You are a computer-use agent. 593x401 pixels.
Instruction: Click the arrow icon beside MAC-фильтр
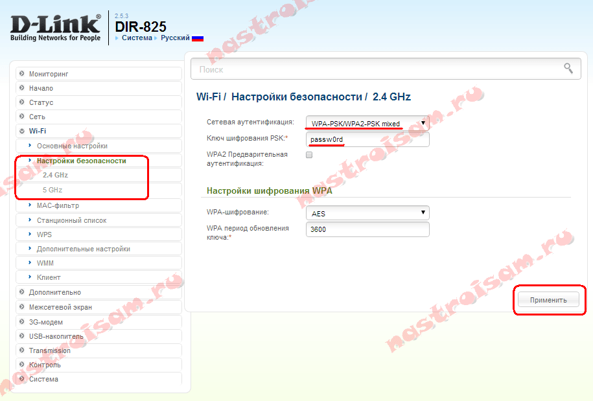click(x=30, y=206)
